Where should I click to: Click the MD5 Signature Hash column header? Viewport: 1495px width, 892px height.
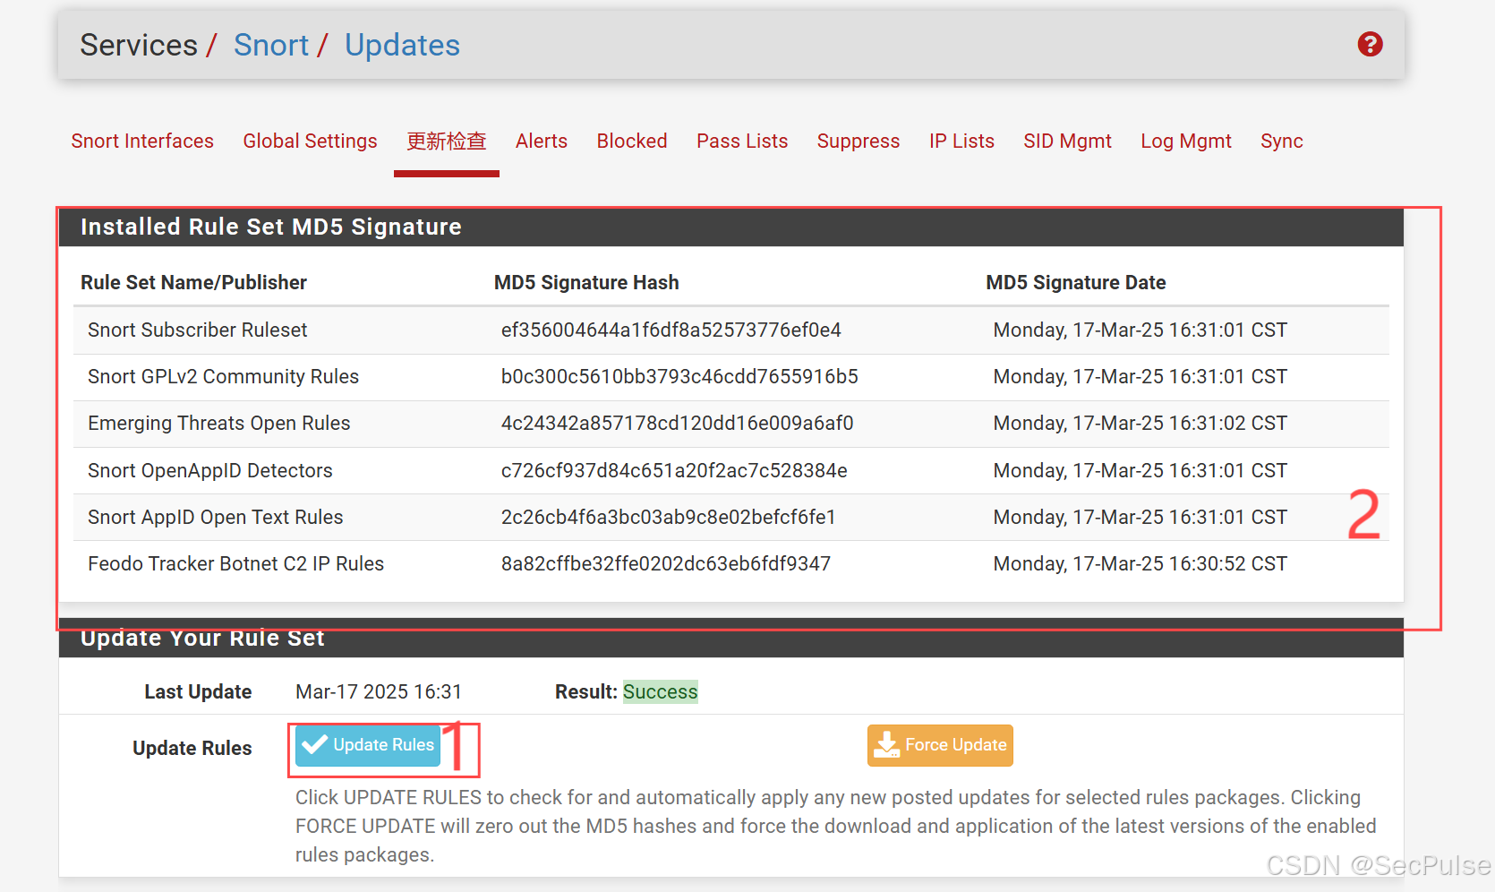pyautogui.click(x=586, y=283)
